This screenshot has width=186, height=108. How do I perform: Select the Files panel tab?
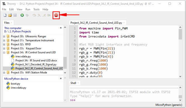7,23
